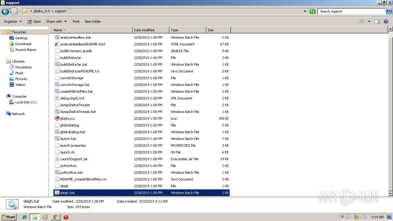
Task: Select the dumpGhidraThreads.bat file icon
Action: click(57, 112)
